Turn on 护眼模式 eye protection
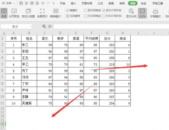The height and width of the screenshot is (130, 169). click(155, 13)
